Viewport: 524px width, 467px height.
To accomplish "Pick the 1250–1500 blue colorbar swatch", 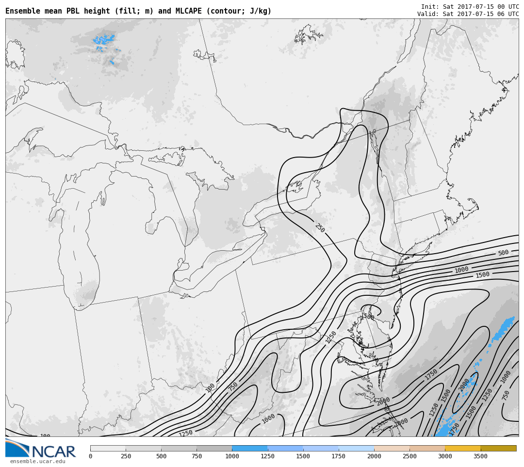I will (285, 448).
